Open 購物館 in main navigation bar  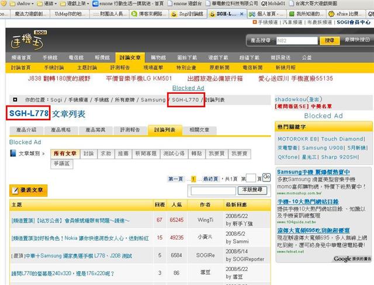[158, 58]
